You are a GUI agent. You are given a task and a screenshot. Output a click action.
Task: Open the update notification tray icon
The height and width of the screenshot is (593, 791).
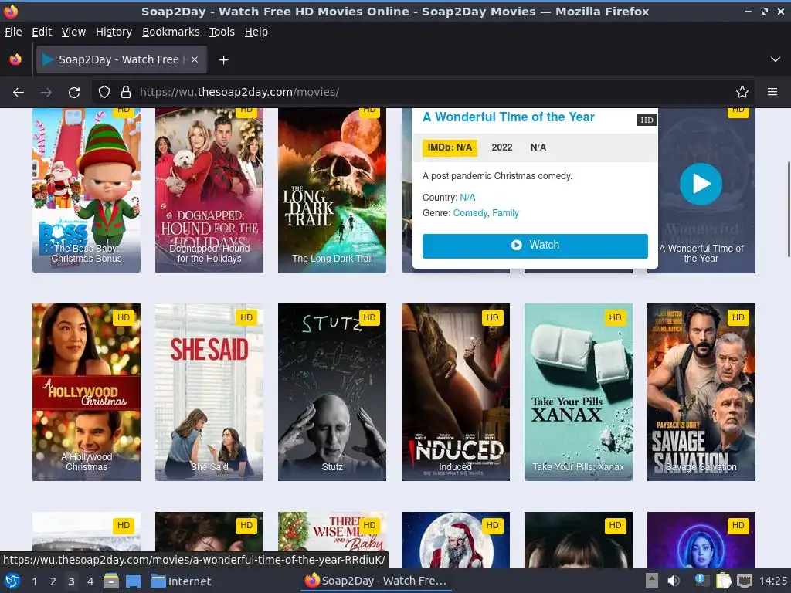click(701, 581)
